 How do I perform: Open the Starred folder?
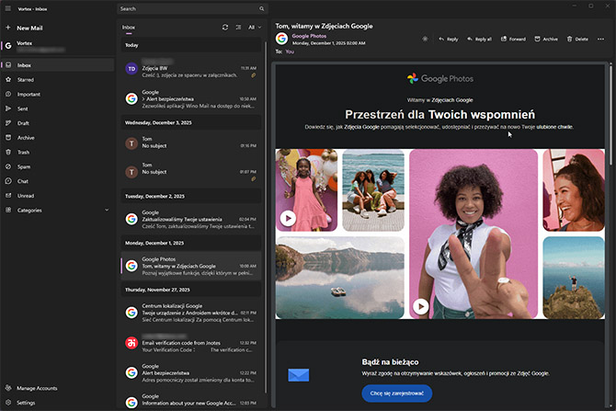tap(26, 80)
